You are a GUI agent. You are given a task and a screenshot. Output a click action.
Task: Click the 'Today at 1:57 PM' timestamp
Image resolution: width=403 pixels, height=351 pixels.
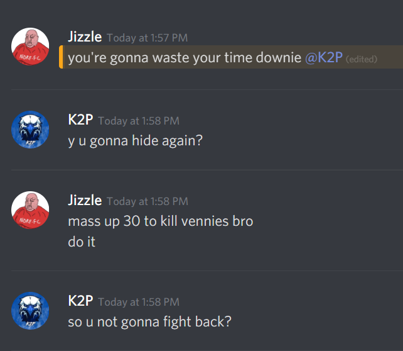click(x=148, y=38)
